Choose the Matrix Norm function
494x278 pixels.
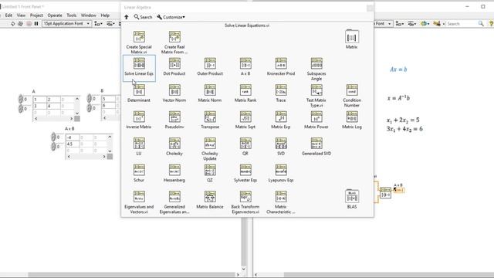[210, 90]
